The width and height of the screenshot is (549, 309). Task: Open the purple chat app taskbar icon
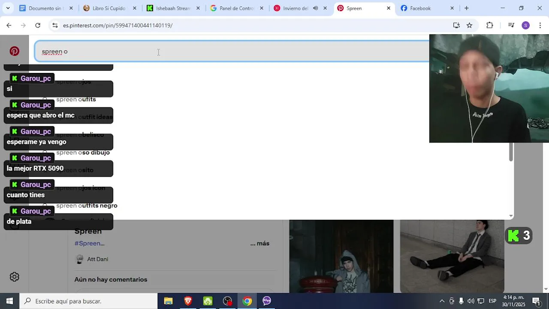coord(267,301)
